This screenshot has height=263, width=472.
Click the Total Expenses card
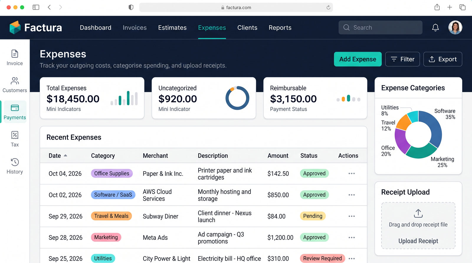[x=92, y=98]
